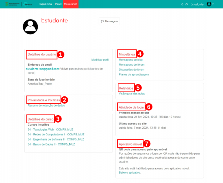Open Mensagens do blog link
The image size is (223, 183).
point(131,60)
